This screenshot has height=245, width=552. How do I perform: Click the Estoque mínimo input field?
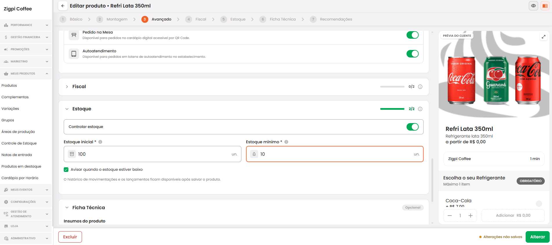pyautogui.click(x=335, y=154)
